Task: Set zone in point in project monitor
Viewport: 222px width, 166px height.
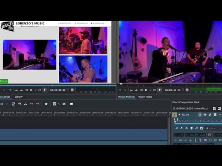Action: click(131, 90)
